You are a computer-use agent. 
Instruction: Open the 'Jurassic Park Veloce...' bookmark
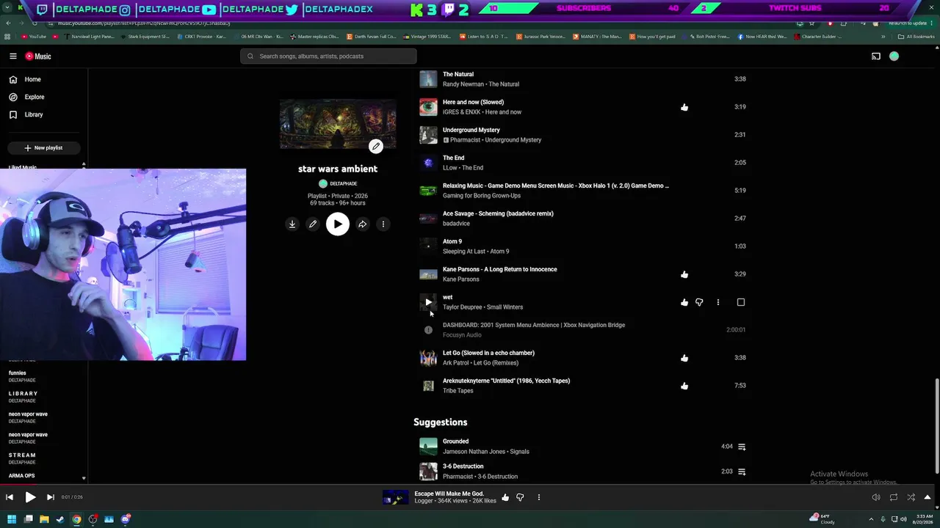coord(541,37)
